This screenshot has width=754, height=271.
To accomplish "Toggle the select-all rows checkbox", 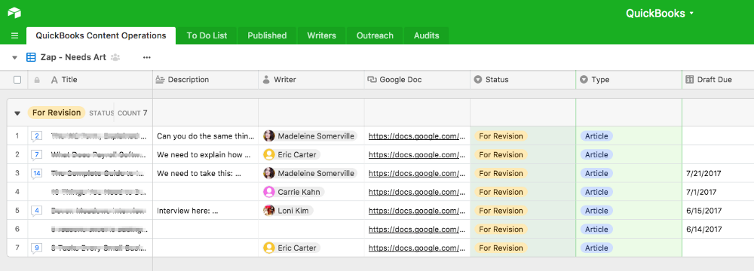I will point(17,80).
